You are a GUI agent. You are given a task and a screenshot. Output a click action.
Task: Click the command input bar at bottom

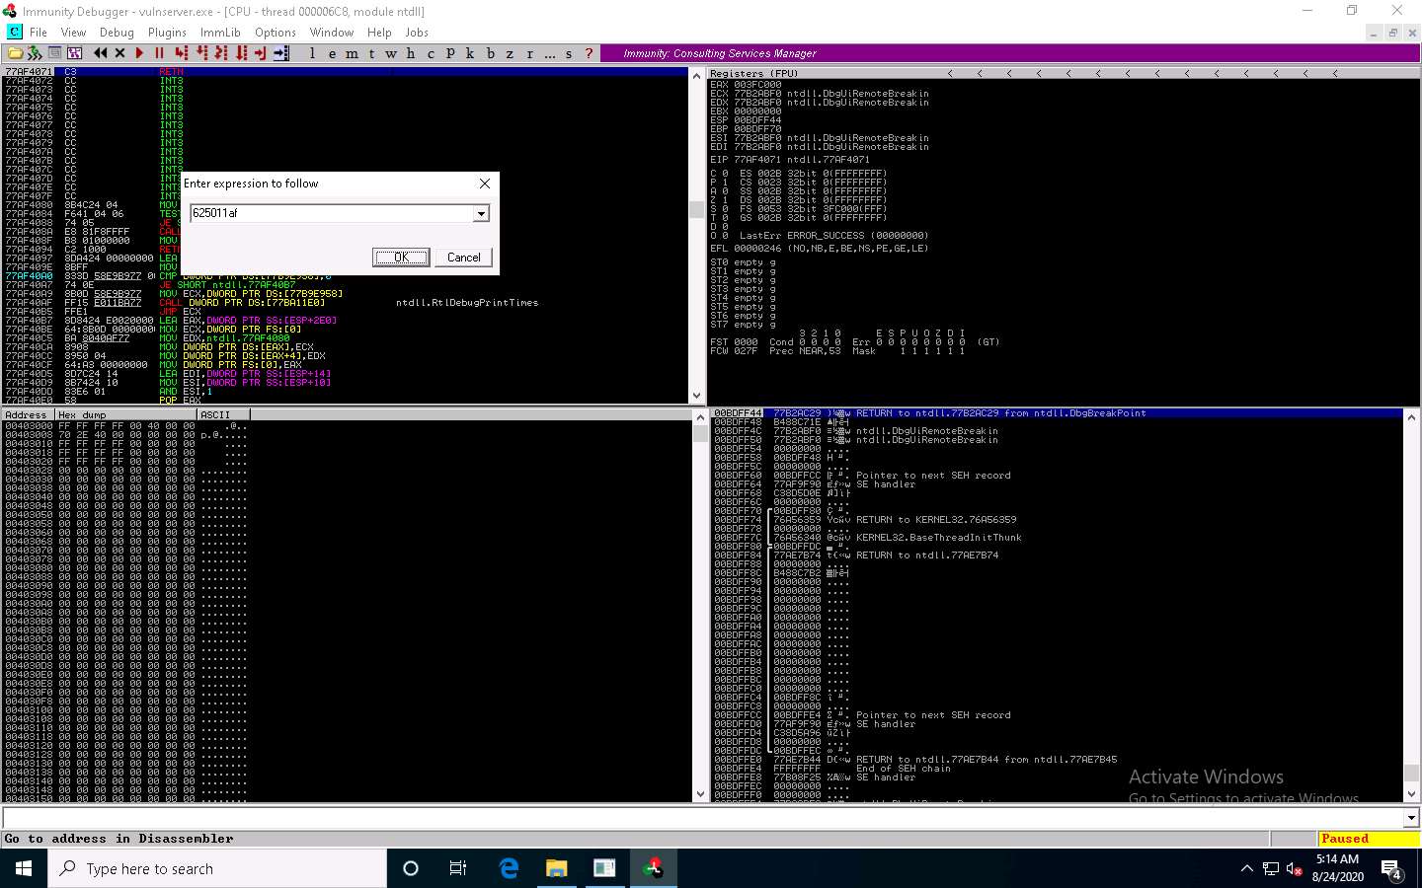[x=702, y=817]
